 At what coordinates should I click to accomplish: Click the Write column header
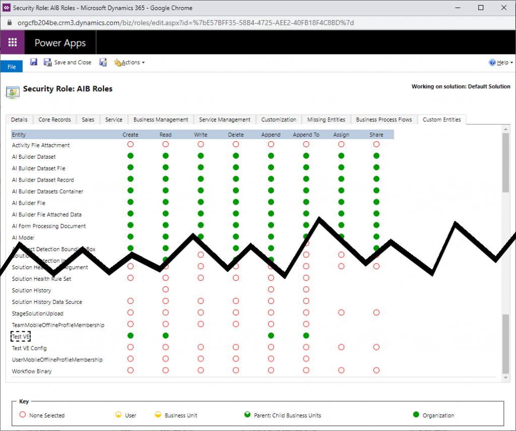201,135
